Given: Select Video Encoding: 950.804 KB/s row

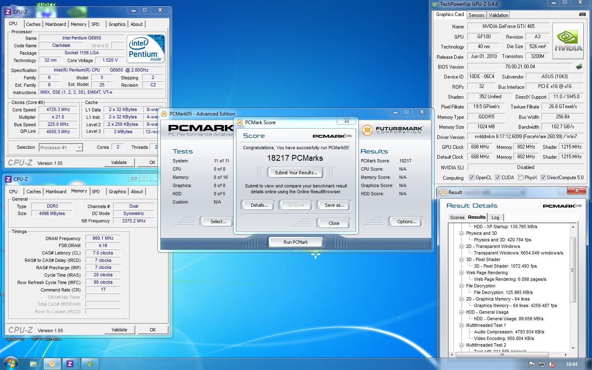Looking at the screenshot, I should pyautogui.click(x=504, y=338).
